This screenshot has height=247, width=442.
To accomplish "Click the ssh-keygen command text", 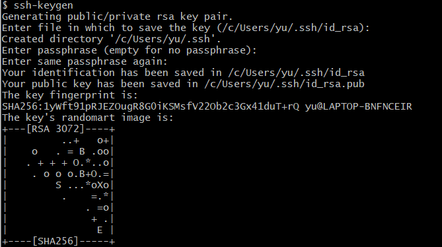I will pyautogui.click(x=44, y=5).
